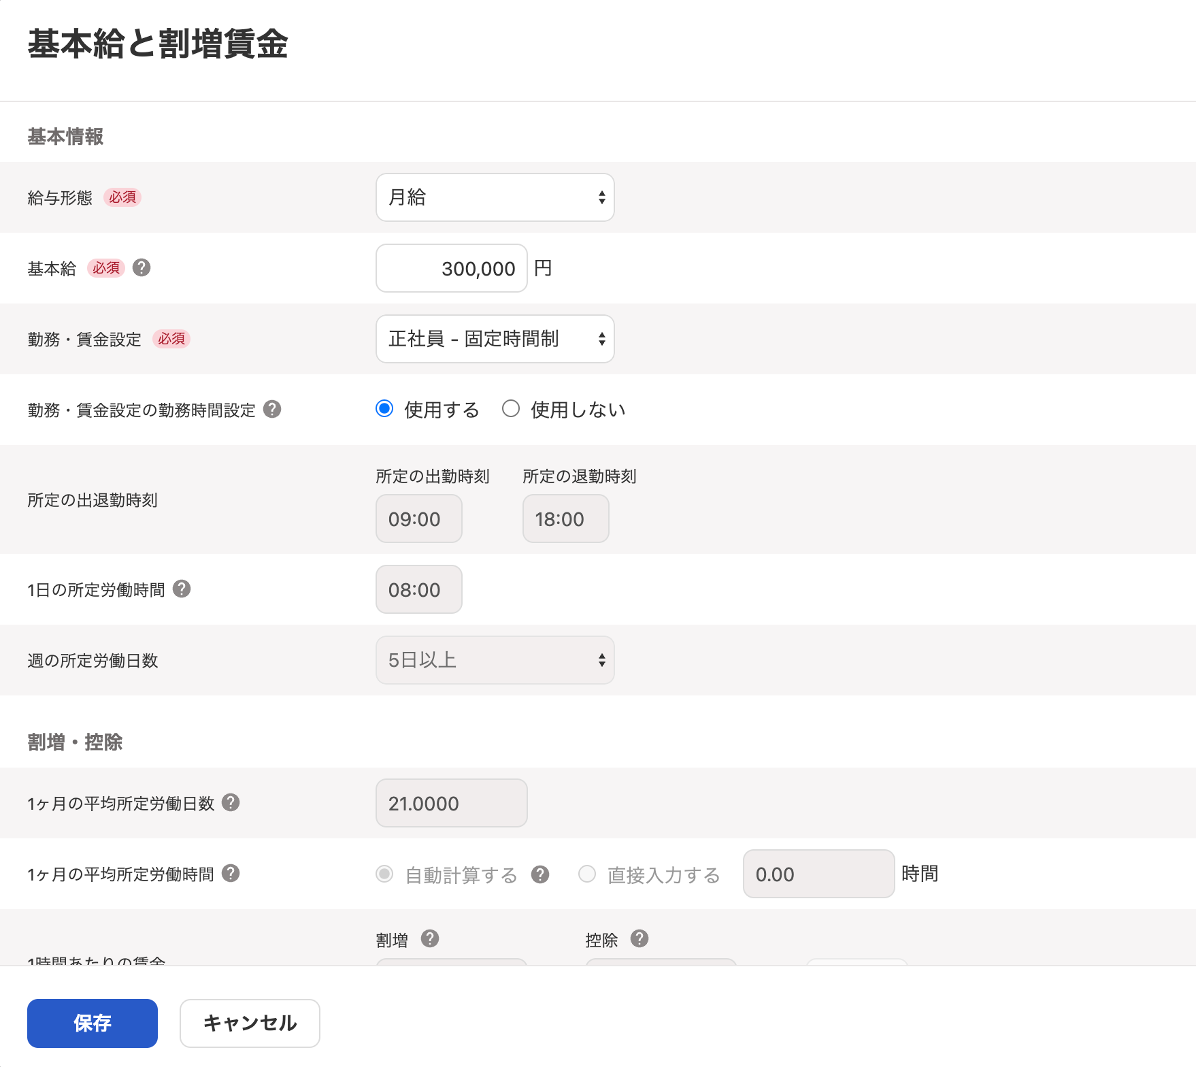Click the 割増・控除 section heading
The image size is (1196, 1067).
(x=75, y=742)
